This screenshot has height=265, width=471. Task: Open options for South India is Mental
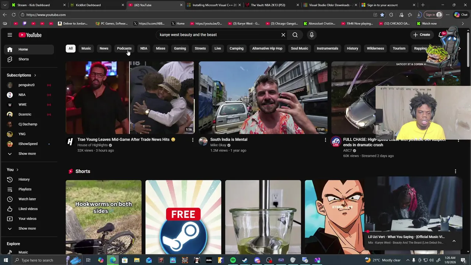pos(325,140)
